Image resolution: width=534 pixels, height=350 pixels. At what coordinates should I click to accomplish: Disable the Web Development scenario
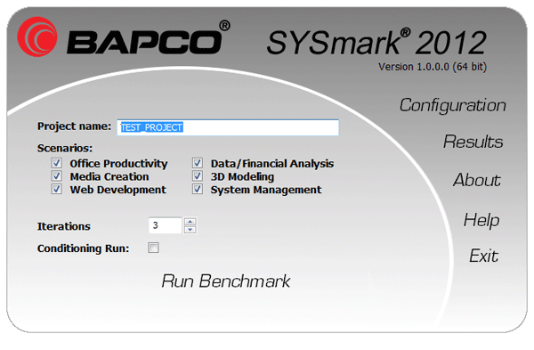[57, 189]
